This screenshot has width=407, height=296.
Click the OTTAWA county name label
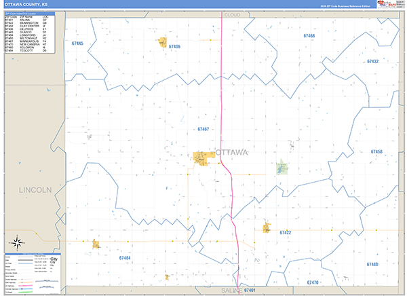click(x=231, y=152)
